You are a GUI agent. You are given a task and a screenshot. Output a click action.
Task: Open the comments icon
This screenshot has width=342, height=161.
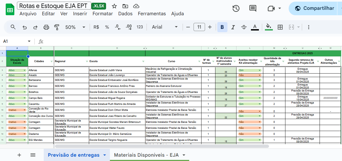tap(253, 8)
